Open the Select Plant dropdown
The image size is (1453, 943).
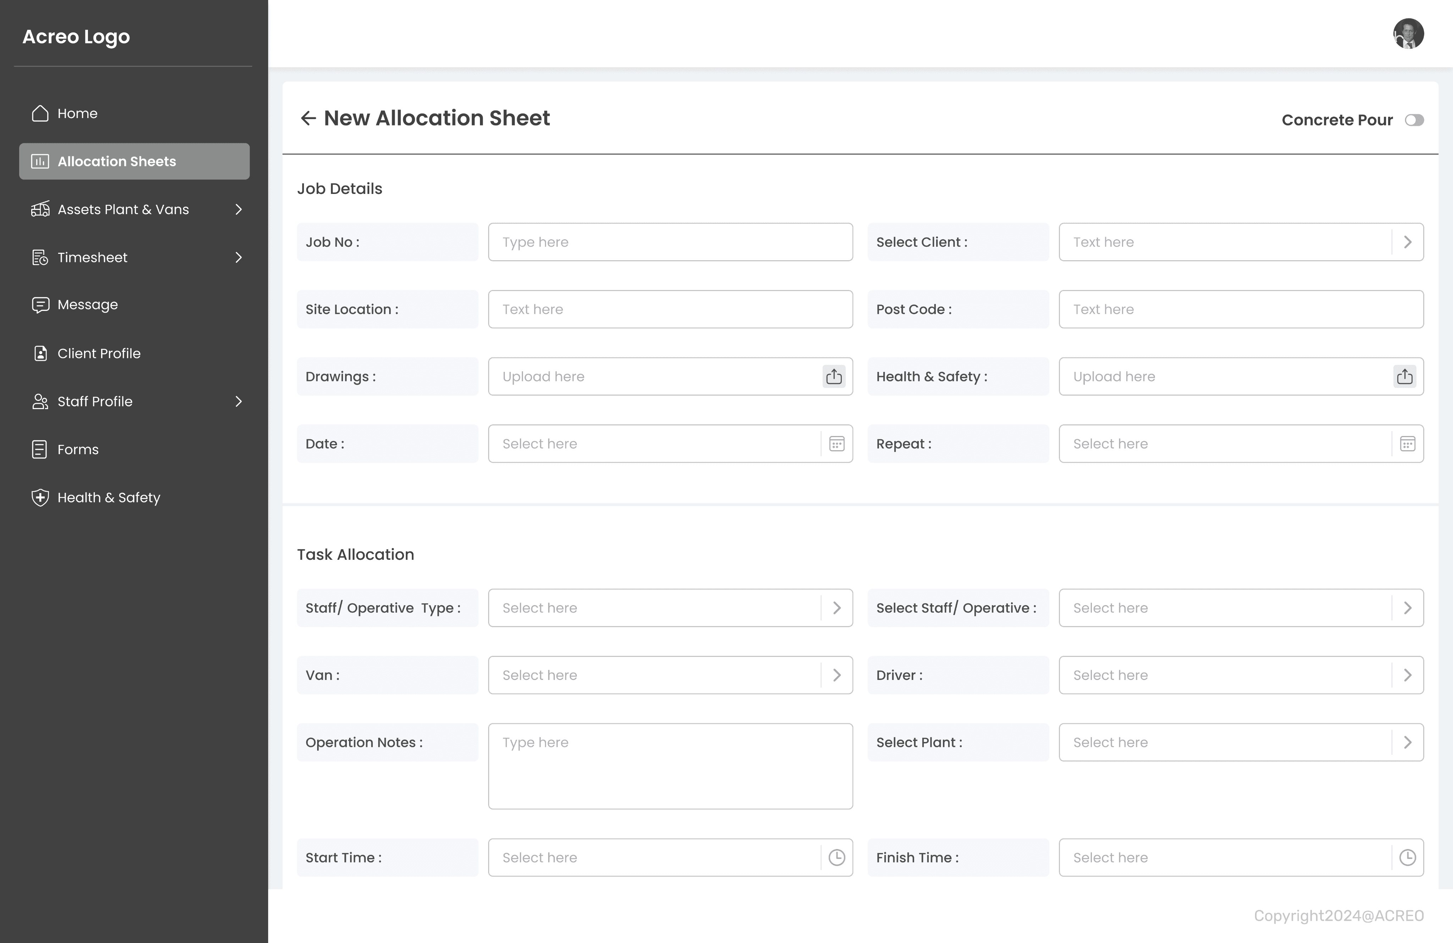[x=1407, y=742]
